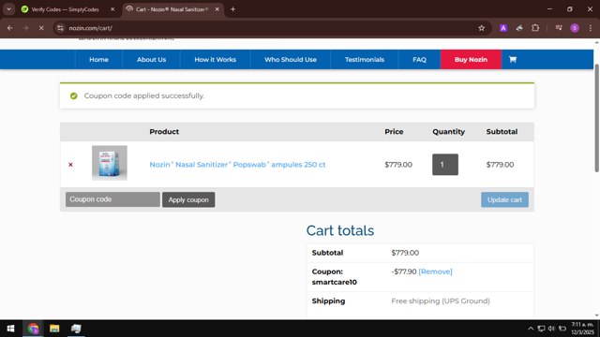This screenshot has width=600, height=337.
Task: Open the Testimonials menu item
Action: [x=365, y=60]
